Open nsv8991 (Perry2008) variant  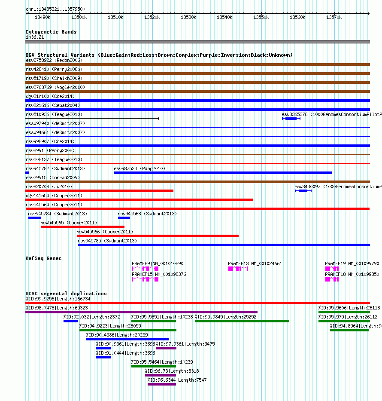pos(197,154)
